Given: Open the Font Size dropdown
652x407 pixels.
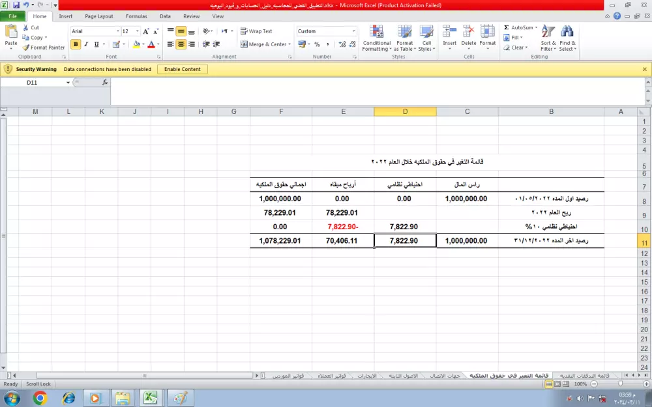Looking at the screenshot, I should [136, 31].
